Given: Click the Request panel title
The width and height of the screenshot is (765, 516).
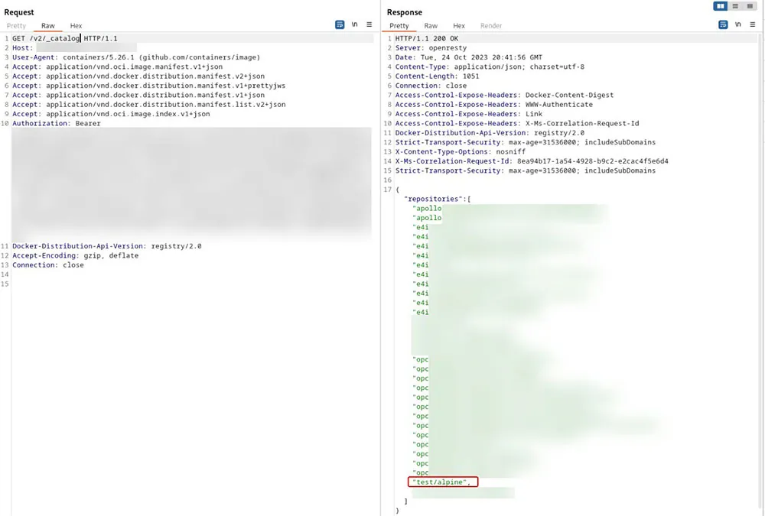Looking at the screenshot, I should point(19,12).
